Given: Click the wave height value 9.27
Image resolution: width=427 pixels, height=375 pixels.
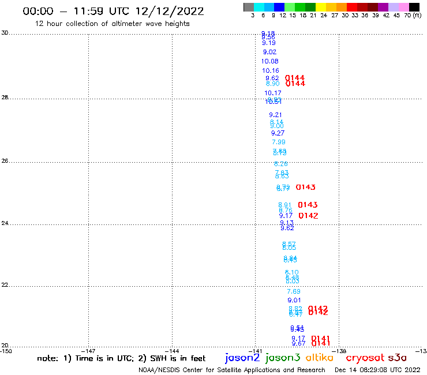Looking at the screenshot, I should pos(278,133).
